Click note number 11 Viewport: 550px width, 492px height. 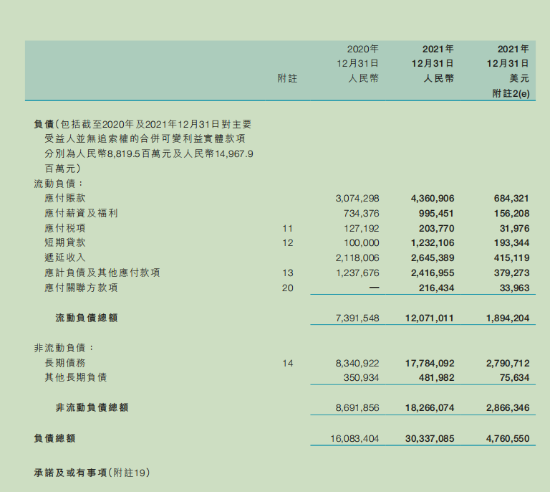288,229
